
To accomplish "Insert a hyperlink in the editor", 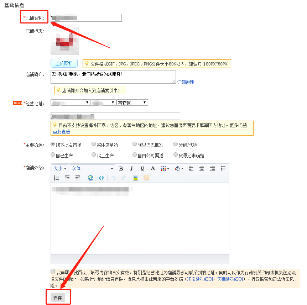I will 91,178.
